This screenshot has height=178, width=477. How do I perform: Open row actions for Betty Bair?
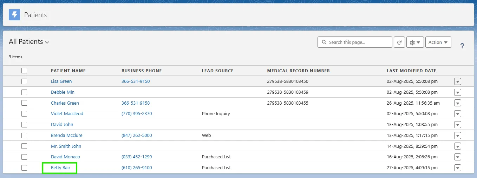457,168
